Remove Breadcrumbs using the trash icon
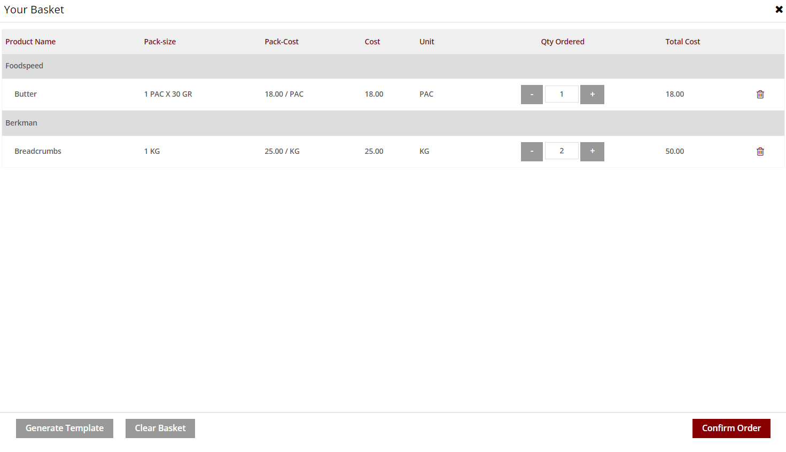The image size is (786, 452). (x=760, y=152)
